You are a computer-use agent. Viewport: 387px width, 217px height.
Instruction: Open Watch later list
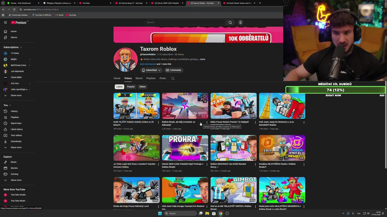coord(16,123)
